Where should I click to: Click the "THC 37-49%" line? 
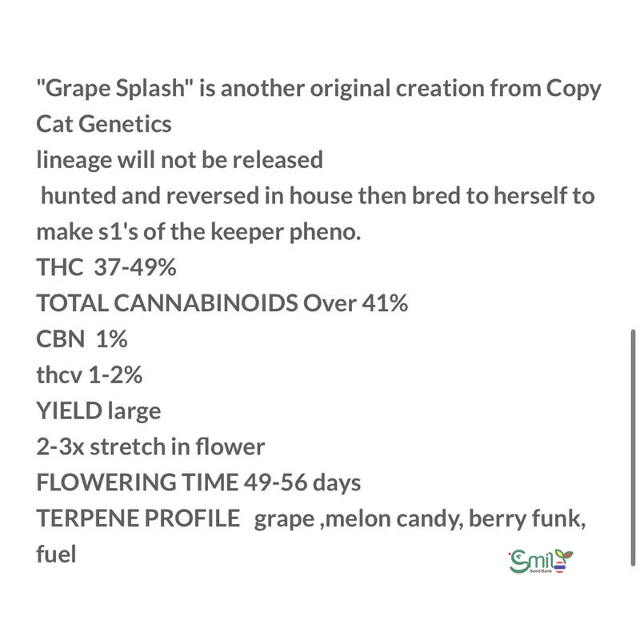coord(106,268)
